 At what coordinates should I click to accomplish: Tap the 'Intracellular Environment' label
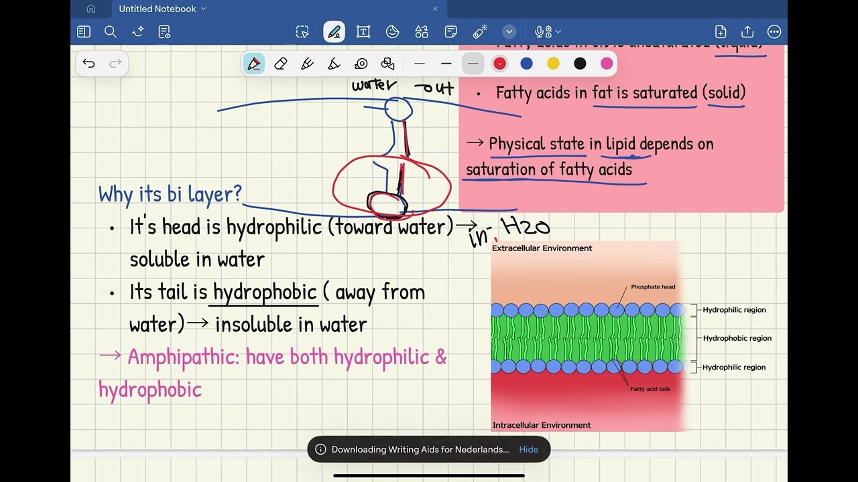click(x=542, y=425)
